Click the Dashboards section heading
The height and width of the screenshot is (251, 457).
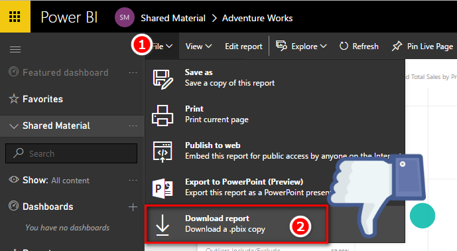48,207
